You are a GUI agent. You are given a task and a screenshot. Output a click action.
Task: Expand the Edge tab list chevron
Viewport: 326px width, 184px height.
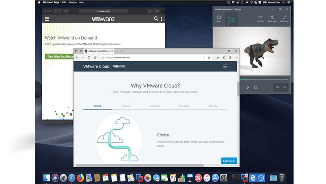[122, 51]
